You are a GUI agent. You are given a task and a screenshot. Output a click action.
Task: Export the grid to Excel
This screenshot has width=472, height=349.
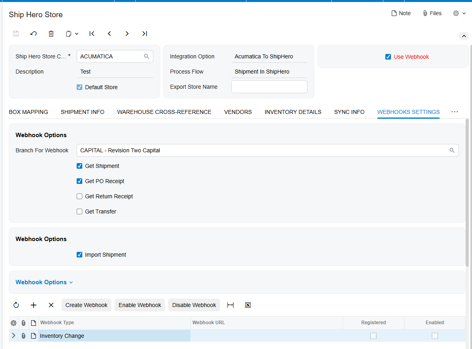248,305
